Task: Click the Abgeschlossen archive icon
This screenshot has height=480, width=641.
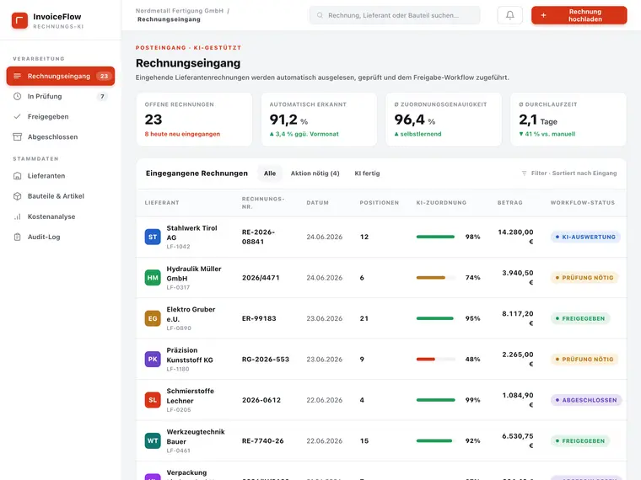Action: 17,136
